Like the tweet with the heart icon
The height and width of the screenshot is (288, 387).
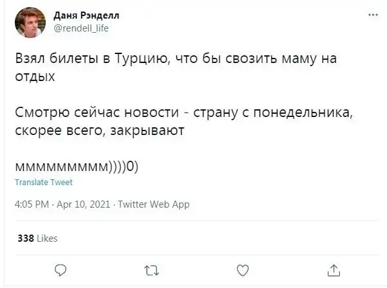[x=243, y=269]
